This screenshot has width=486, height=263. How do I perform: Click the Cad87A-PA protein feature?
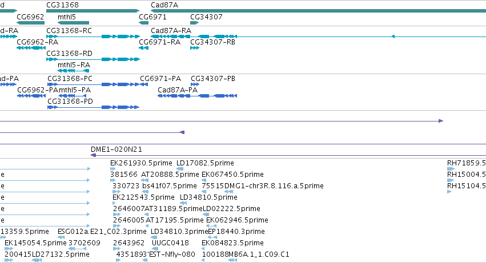[x=198, y=96]
